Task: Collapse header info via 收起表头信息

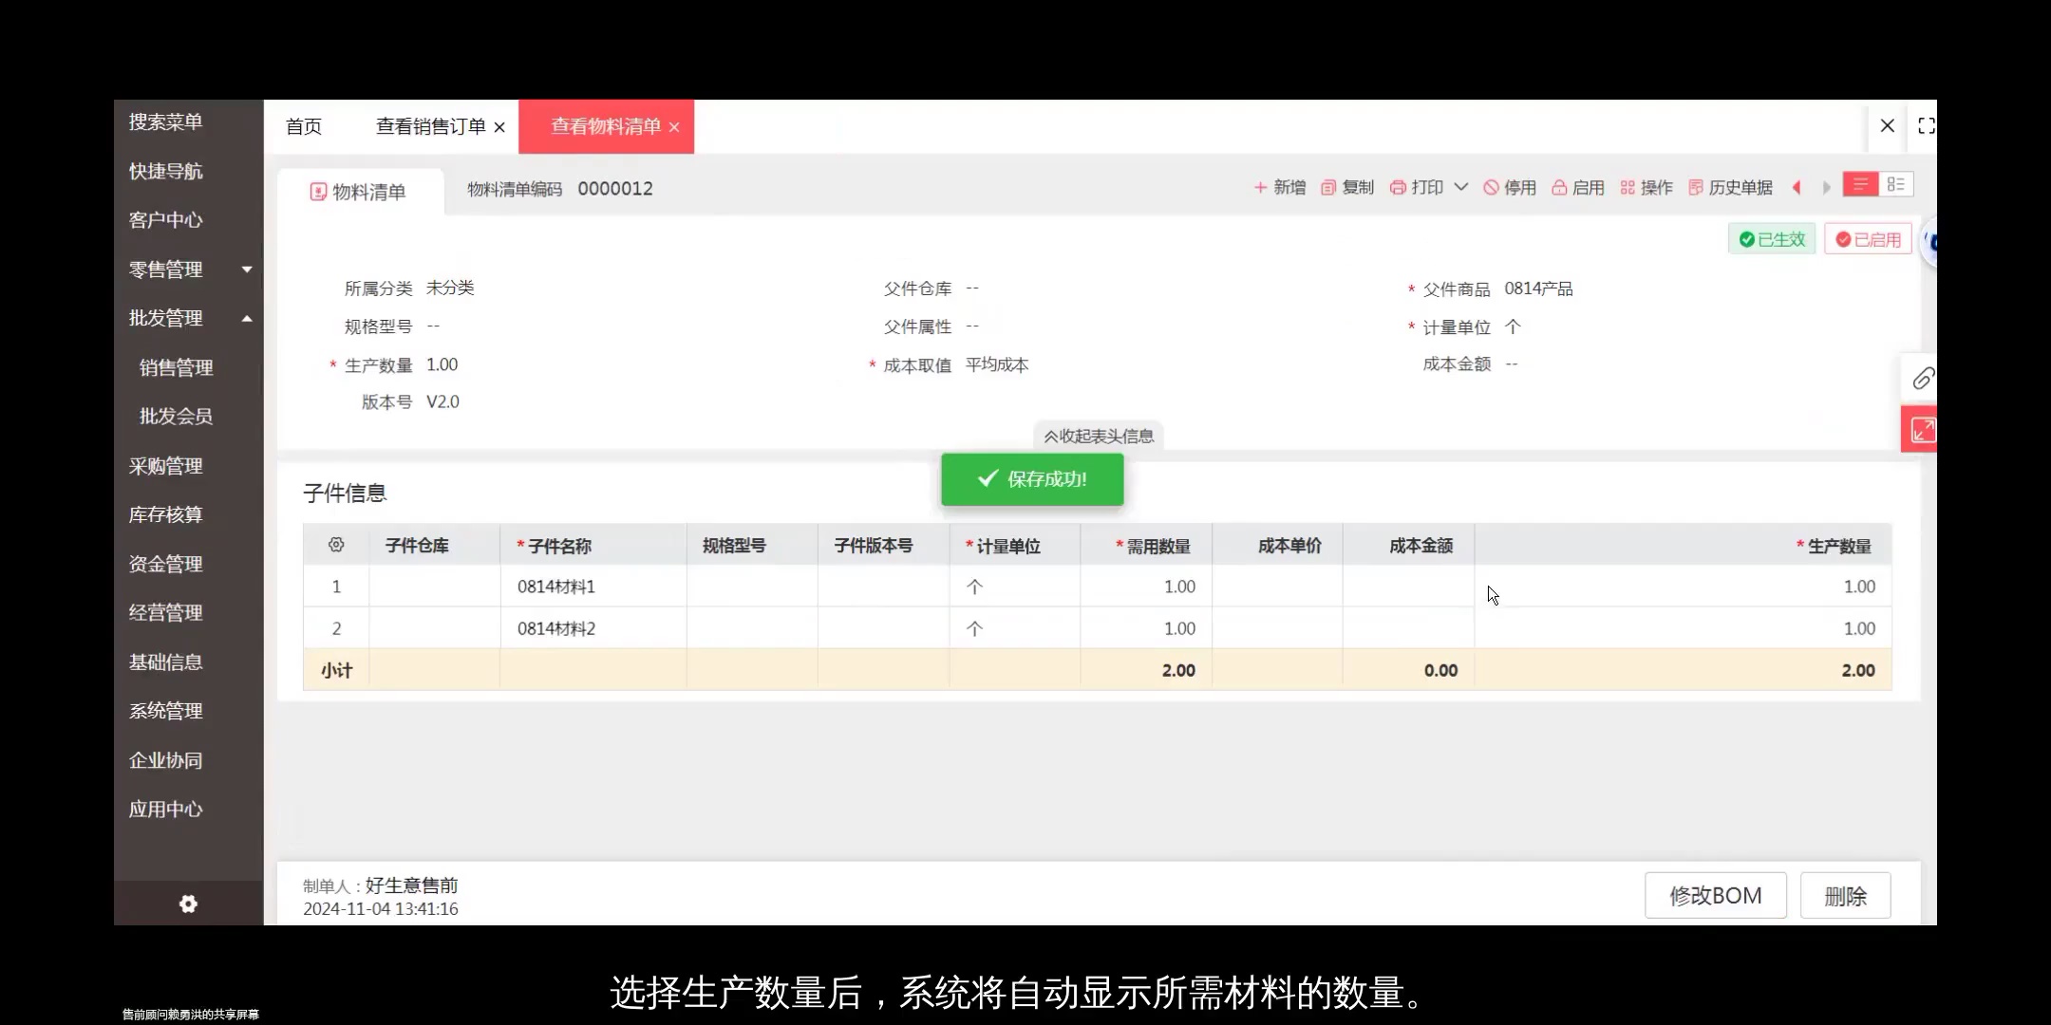Action: pos(1099,435)
